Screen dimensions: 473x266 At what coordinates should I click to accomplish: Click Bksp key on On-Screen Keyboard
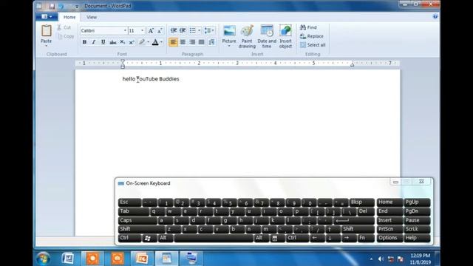tap(362, 202)
